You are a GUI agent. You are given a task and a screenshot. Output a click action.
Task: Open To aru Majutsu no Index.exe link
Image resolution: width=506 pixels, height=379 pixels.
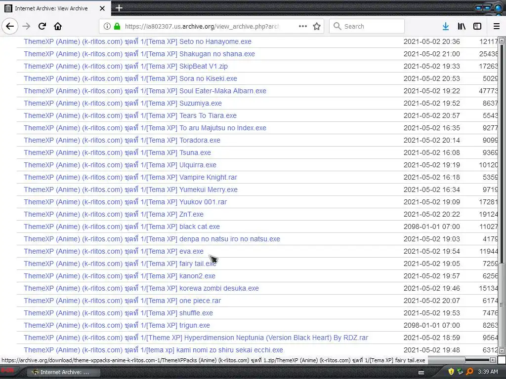coord(145,128)
